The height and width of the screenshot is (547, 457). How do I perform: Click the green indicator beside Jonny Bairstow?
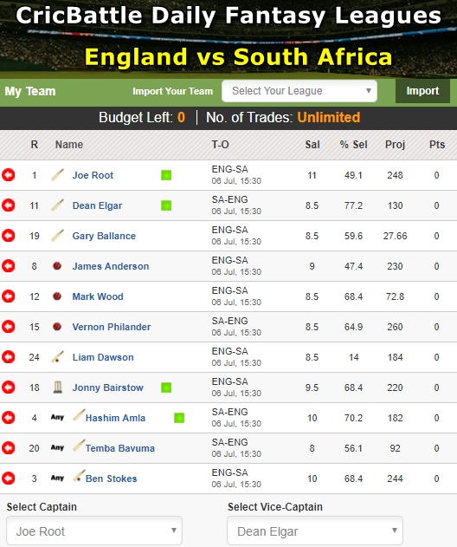click(166, 387)
